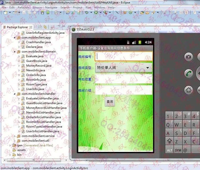Click the emulator green call button
Image resolution: width=200 pixels, height=170 pixels.
tap(189, 74)
